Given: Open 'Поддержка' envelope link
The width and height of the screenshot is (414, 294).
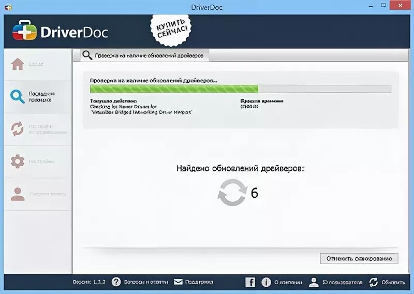Looking at the screenshot, I should coord(193,282).
